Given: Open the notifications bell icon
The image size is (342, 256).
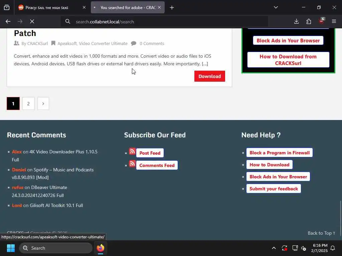Looking at the screenshot, I should coord(333,248).
